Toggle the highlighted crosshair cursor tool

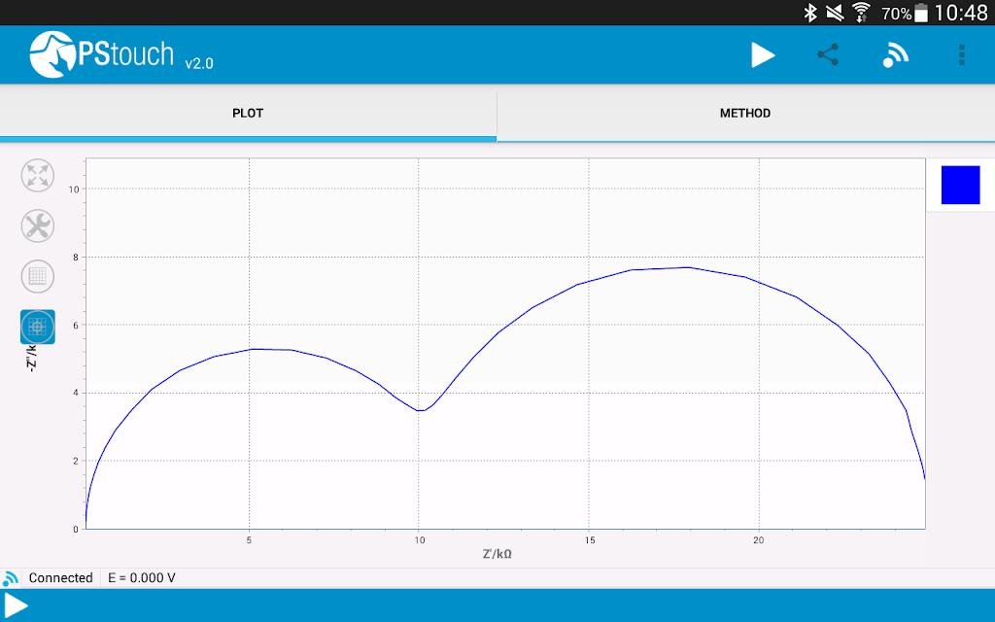pos(38,327)
